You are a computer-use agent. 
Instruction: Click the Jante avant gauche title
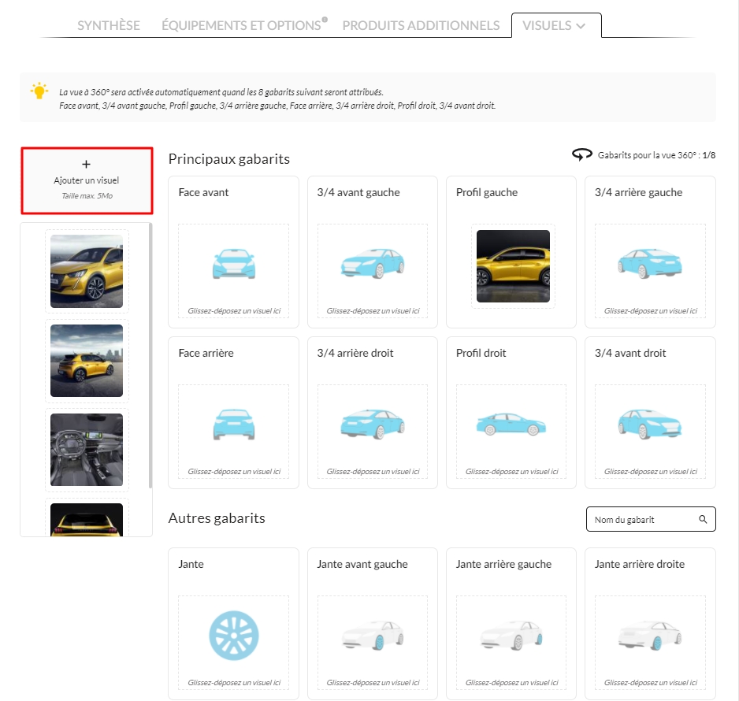pyautogui.click(x=362, y=564)
